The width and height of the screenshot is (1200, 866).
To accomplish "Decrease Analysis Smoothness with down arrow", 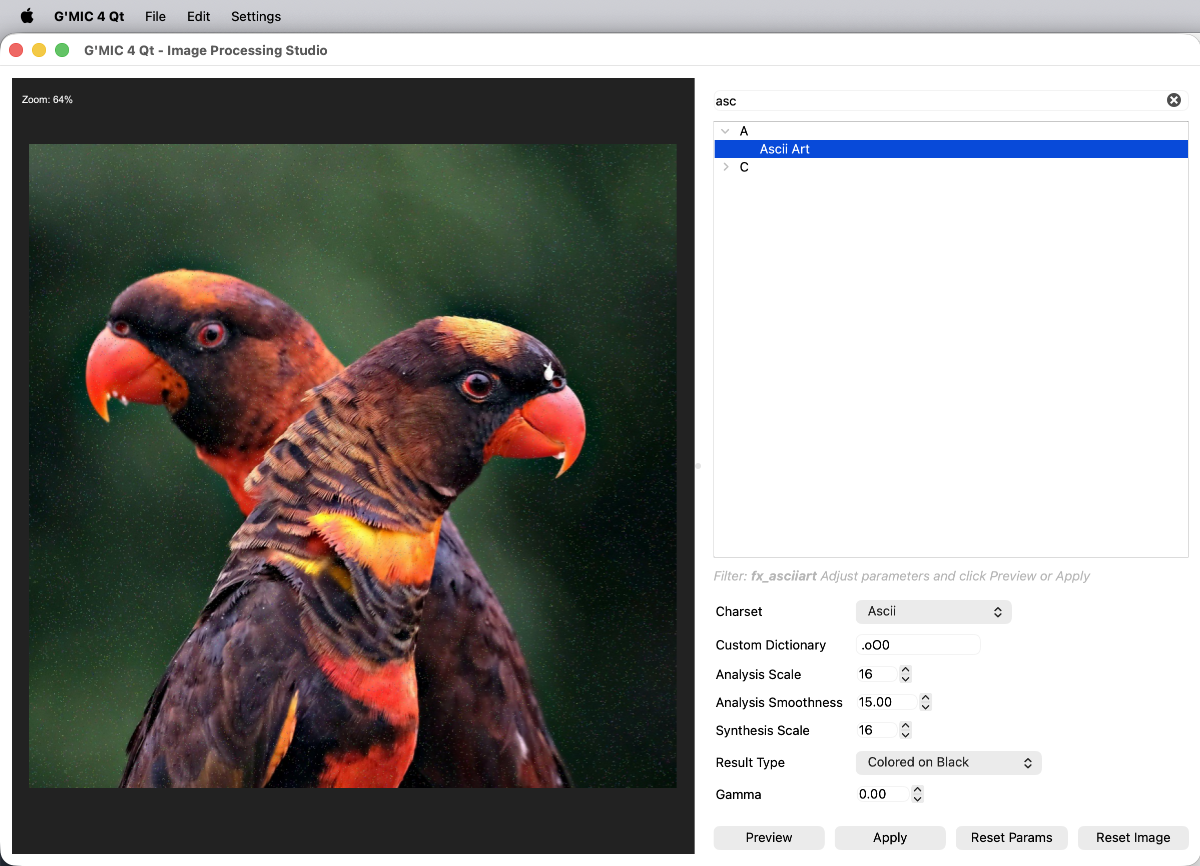I will [x=925, y=707].
